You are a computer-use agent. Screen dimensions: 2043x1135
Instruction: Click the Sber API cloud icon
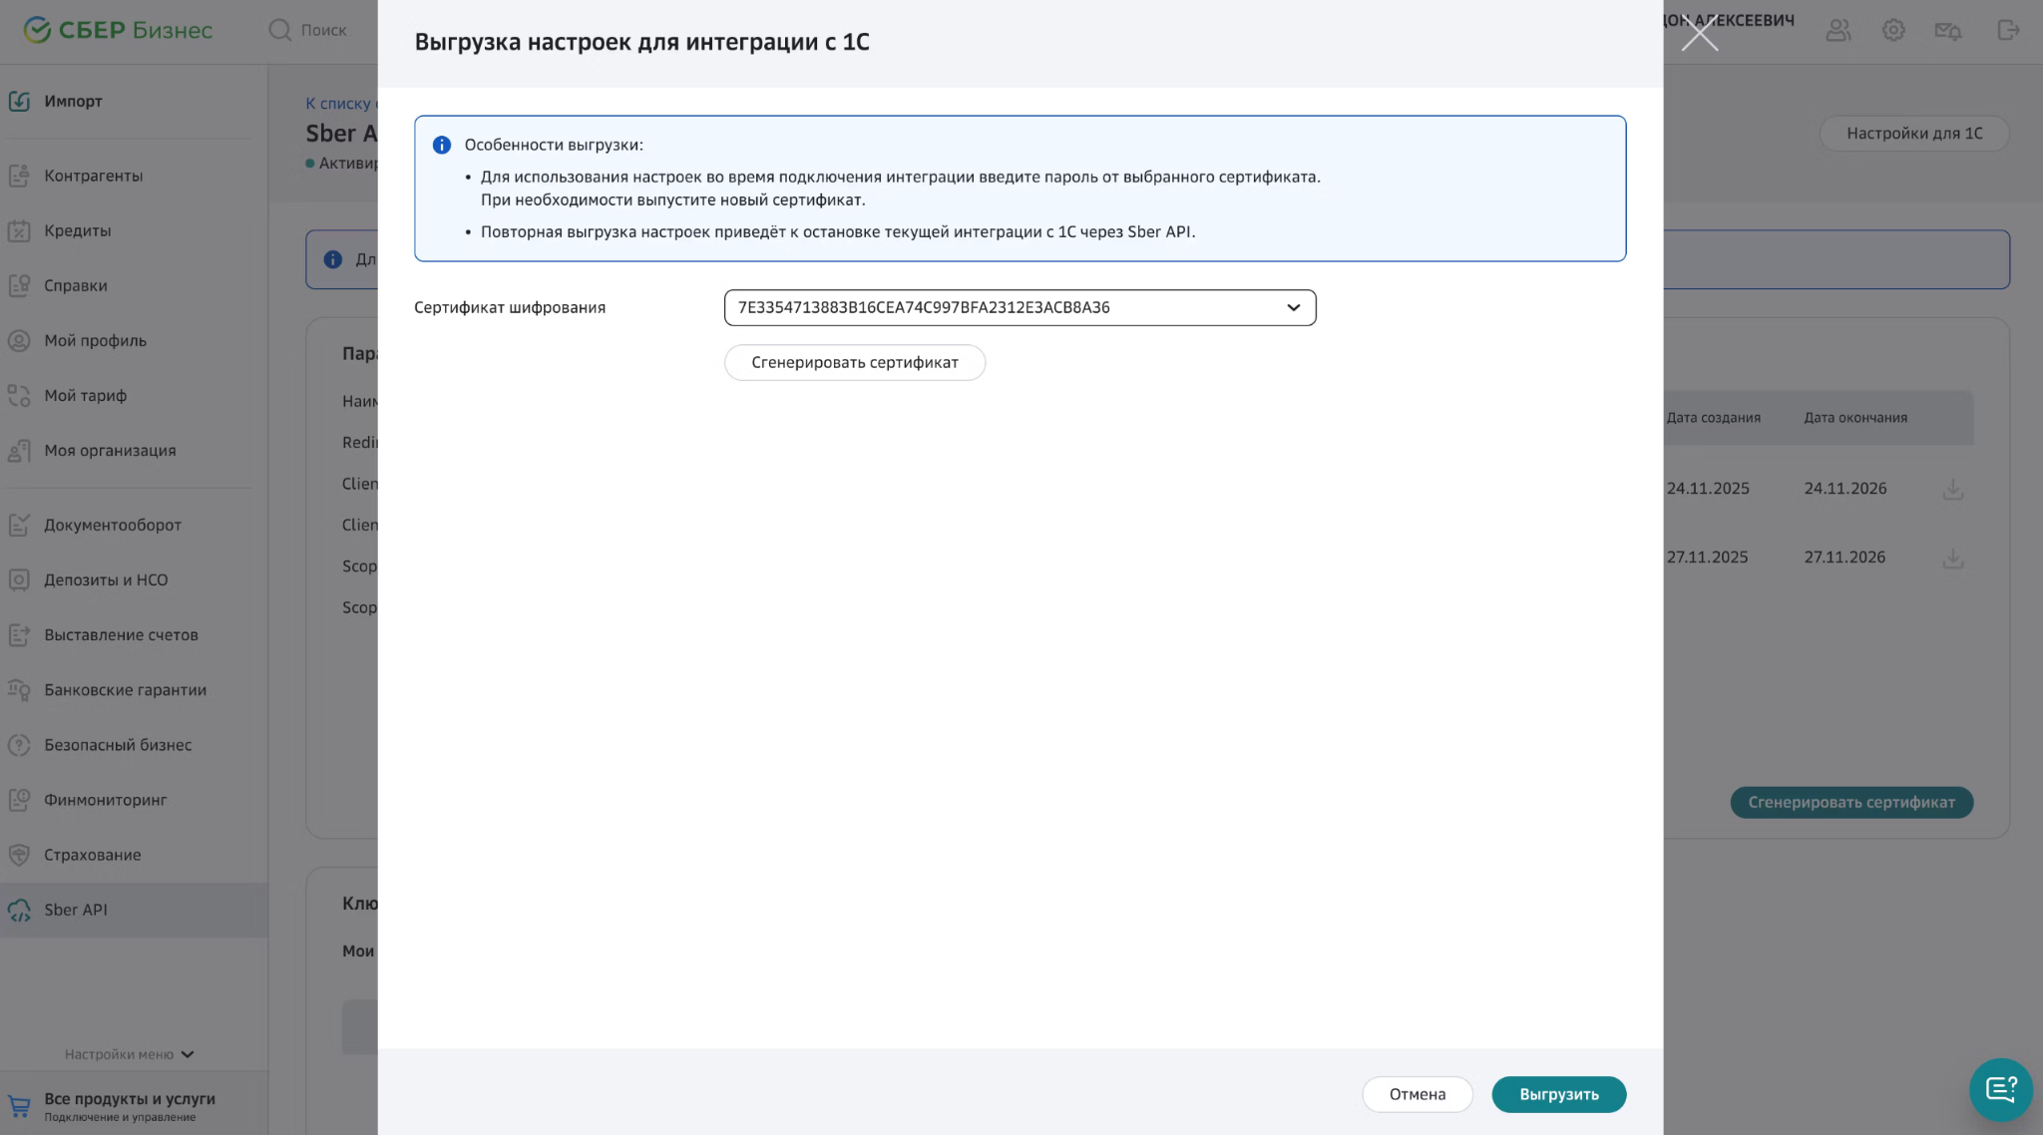[19, 910]
